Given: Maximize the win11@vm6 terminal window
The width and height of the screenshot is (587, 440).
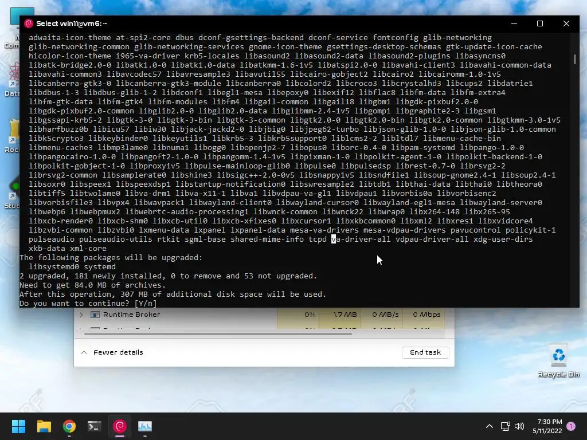Looking at the screenshot, I should 540,23.
